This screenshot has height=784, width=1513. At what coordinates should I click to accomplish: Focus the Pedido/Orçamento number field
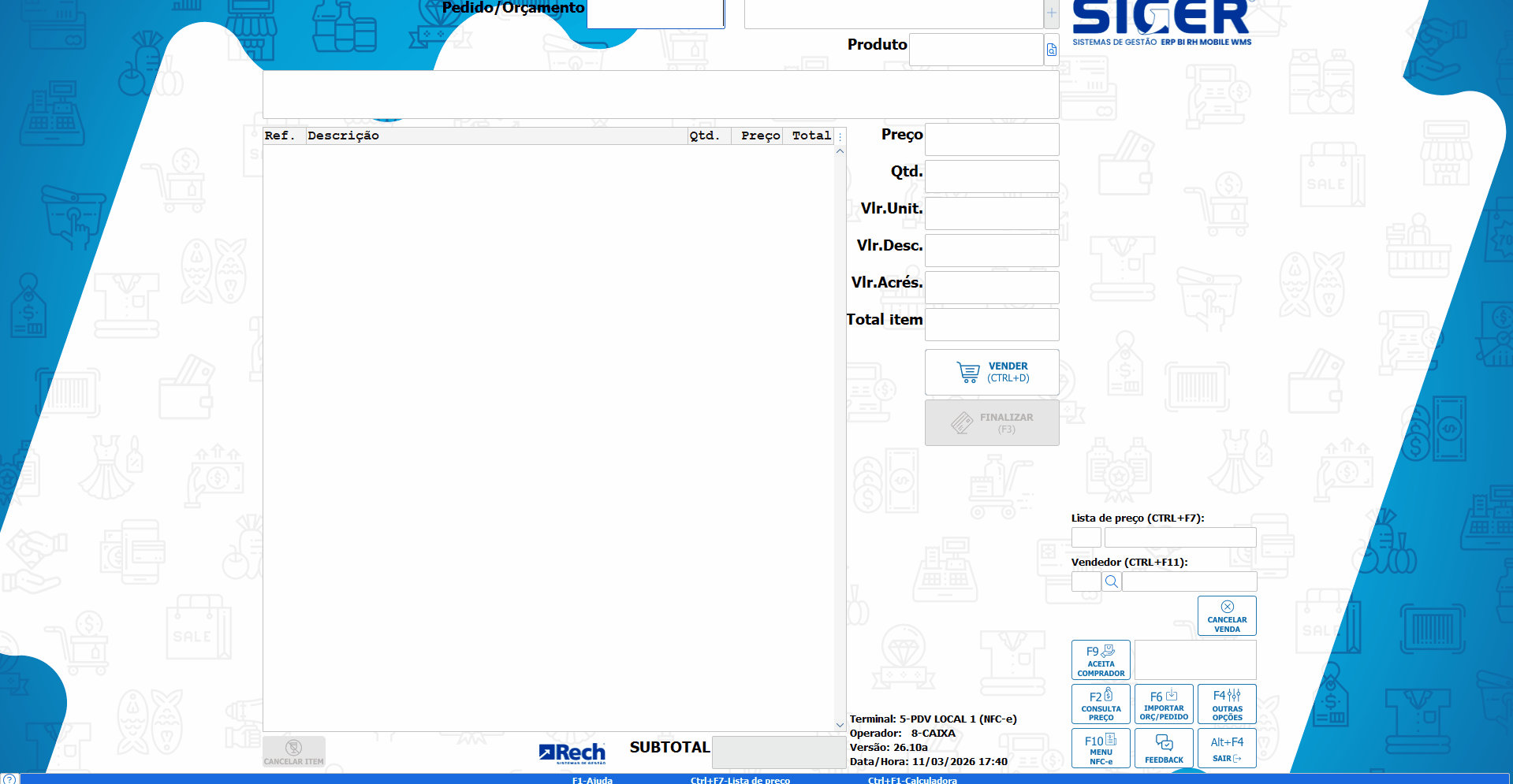[655, 13]
